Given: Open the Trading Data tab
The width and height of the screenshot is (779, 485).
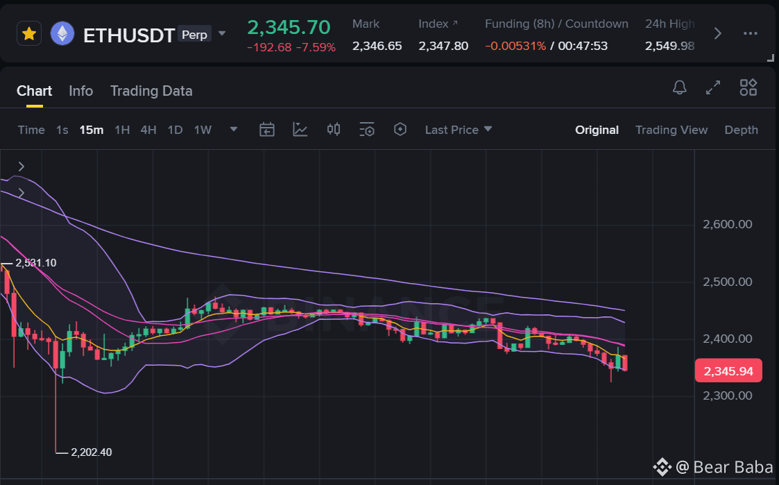Looking at the screenshot, I should [x=151, y=91].
